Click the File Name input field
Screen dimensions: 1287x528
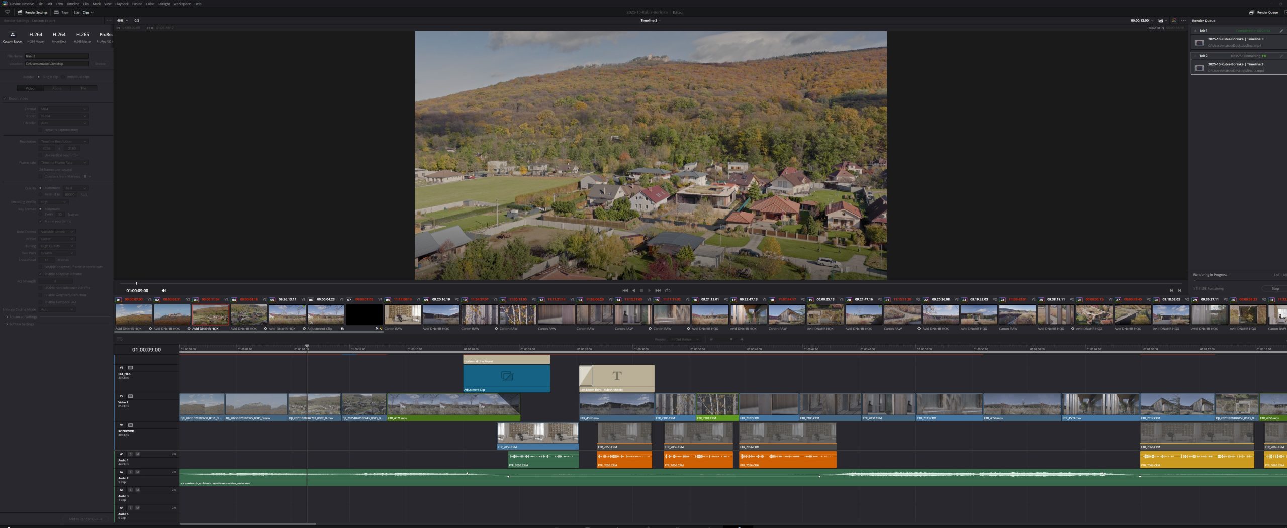point(57,56)
